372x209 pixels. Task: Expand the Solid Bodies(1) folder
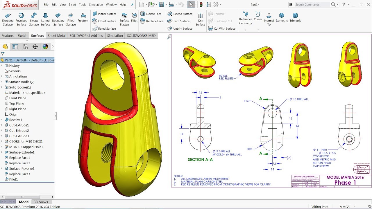2,87
